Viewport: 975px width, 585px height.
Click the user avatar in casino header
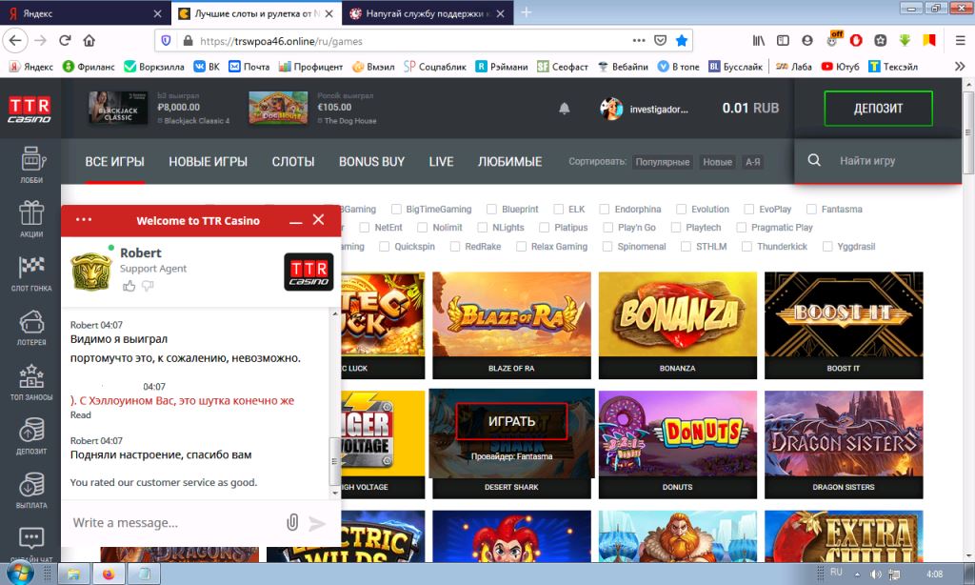point(611,109)
